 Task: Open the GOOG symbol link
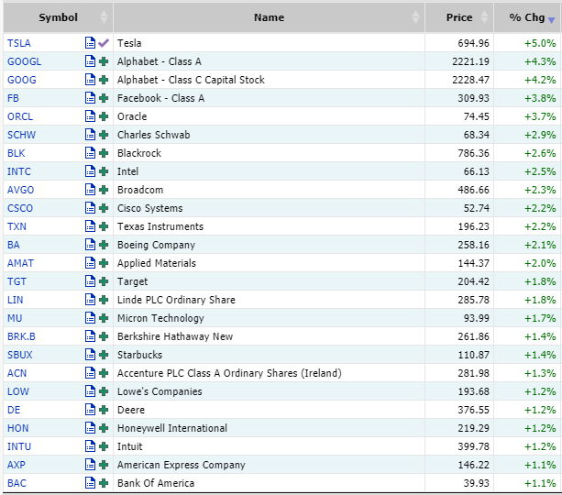click(x=22, y=80)
